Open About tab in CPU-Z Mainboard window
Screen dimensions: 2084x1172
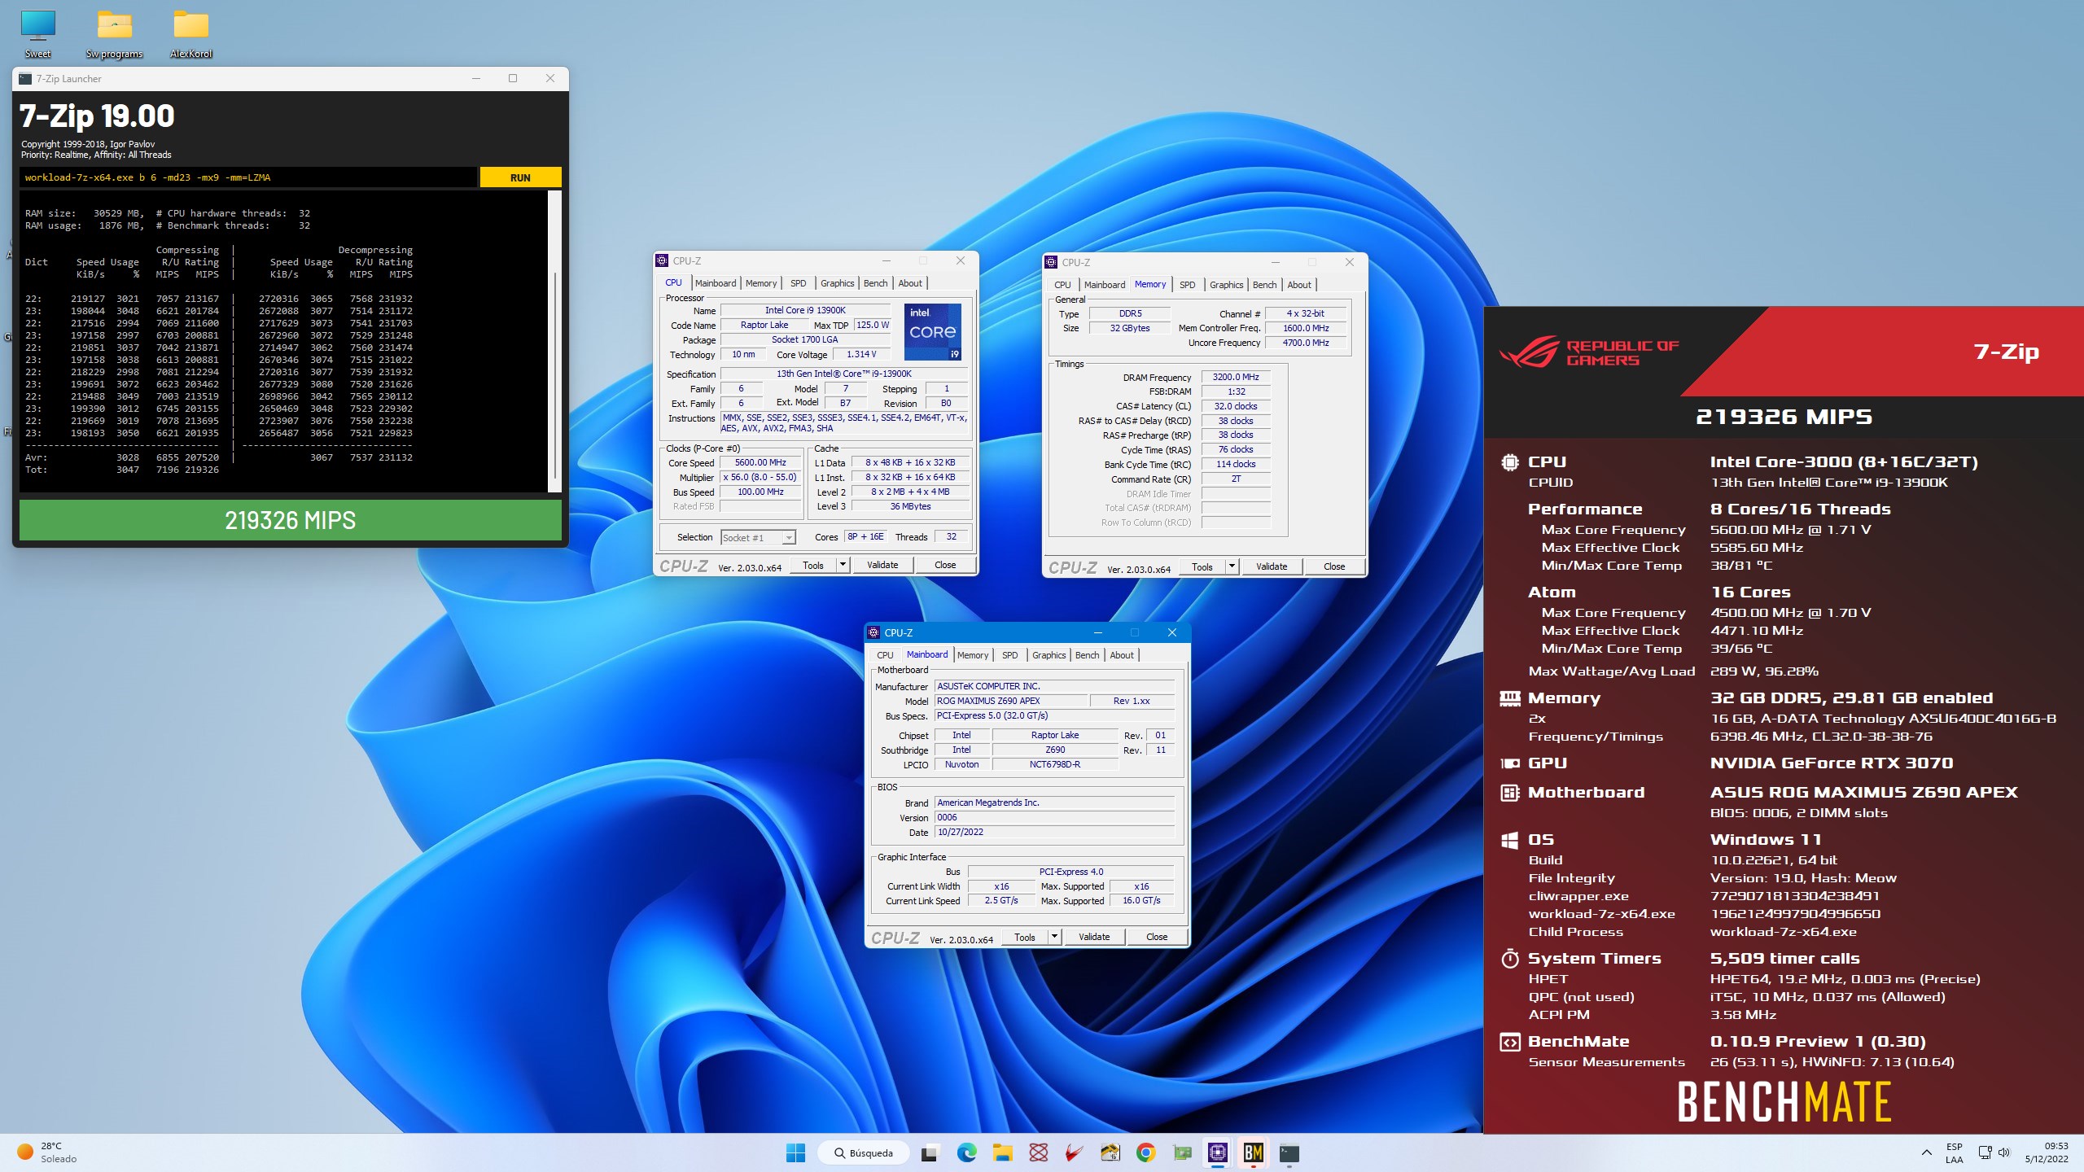pos(1121,655)
